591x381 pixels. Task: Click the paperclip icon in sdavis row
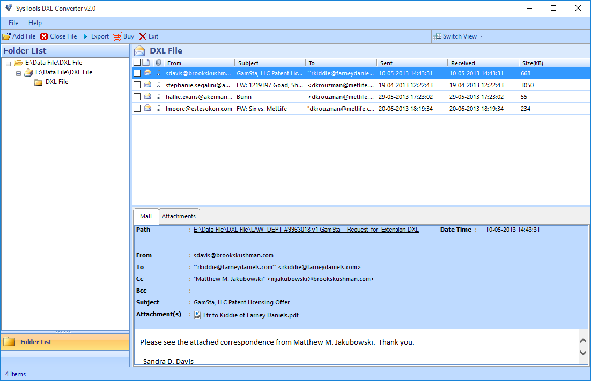coord(159,73)
